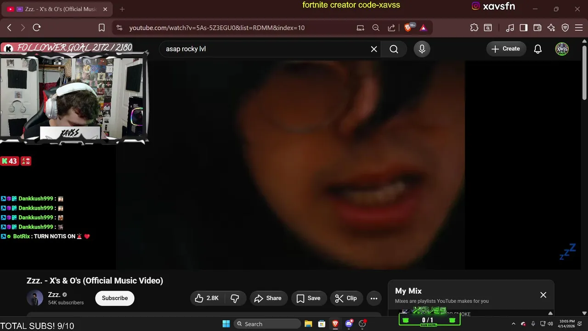
Task: Open Brave Rewards triangle icon
Action: click(423, 28)
